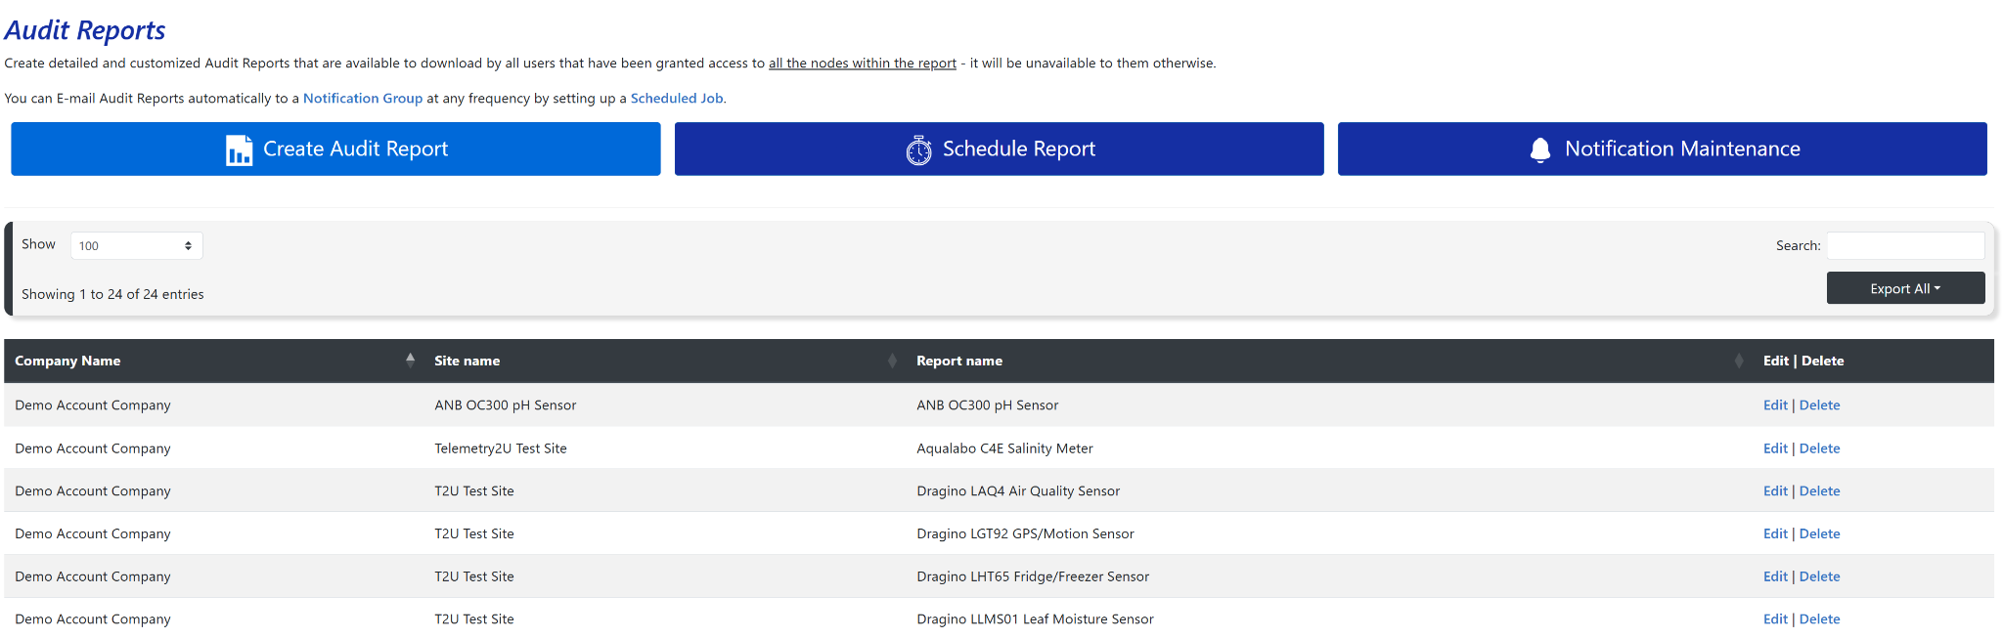Click the bell icon on Notification Maintenance
The height and width of the screenshot is (638, 2003).
tap(1540, 149)
